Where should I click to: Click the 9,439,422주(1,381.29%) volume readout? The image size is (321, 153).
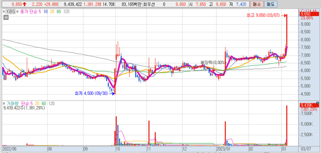click(x=24, y=108)
